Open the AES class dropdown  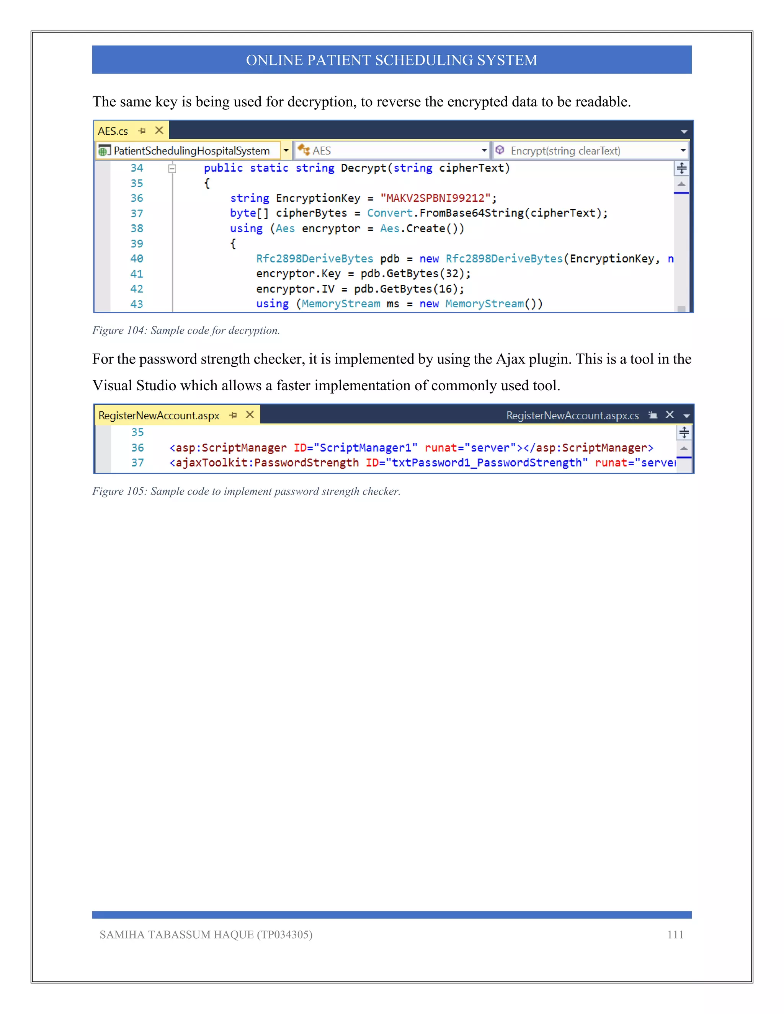[x=484, y=150]
